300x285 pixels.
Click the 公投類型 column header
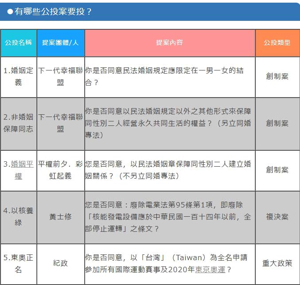[x=277, y=43]
